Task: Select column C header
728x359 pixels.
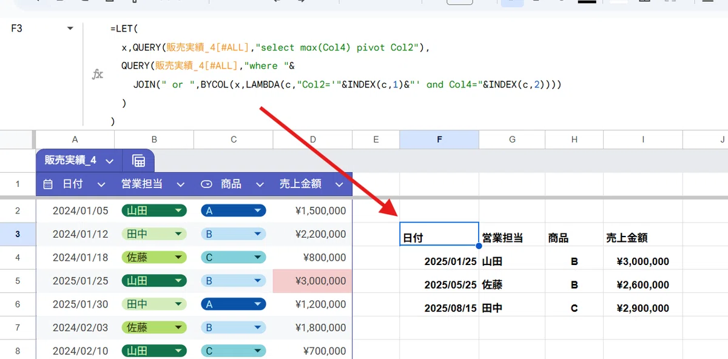Action: click(x=234, y=139)
